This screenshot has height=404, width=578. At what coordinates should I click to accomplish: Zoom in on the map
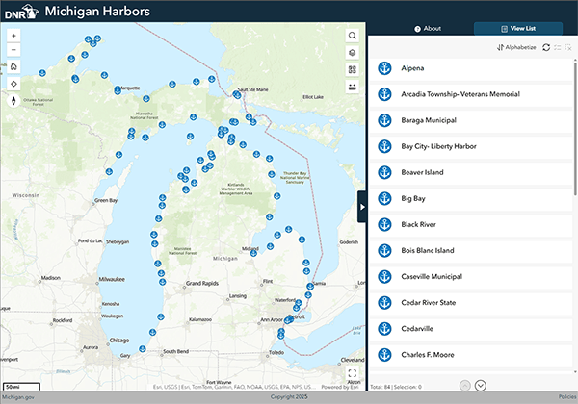point(13,36)
